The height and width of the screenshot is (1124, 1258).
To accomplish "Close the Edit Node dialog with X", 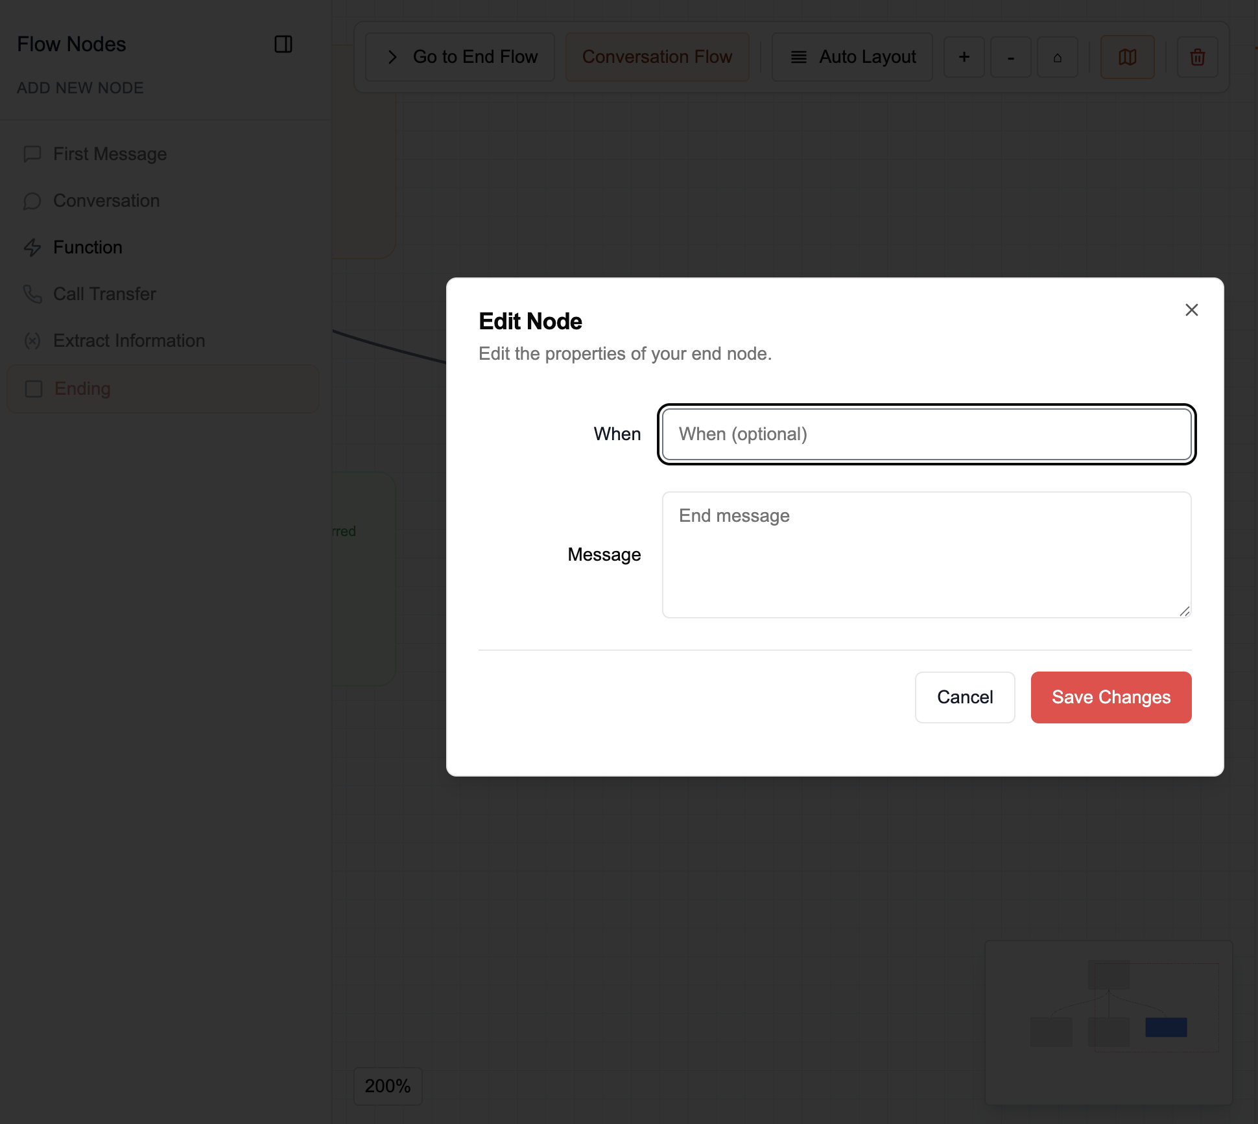I will 1191,310.
